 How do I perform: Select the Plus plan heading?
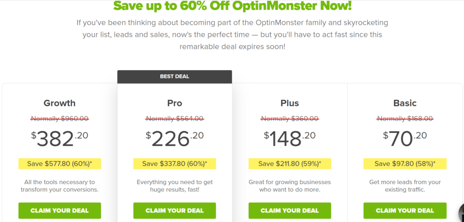[290, 103]
